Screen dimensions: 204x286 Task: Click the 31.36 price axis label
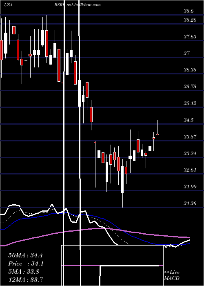(x=190, y=203)
